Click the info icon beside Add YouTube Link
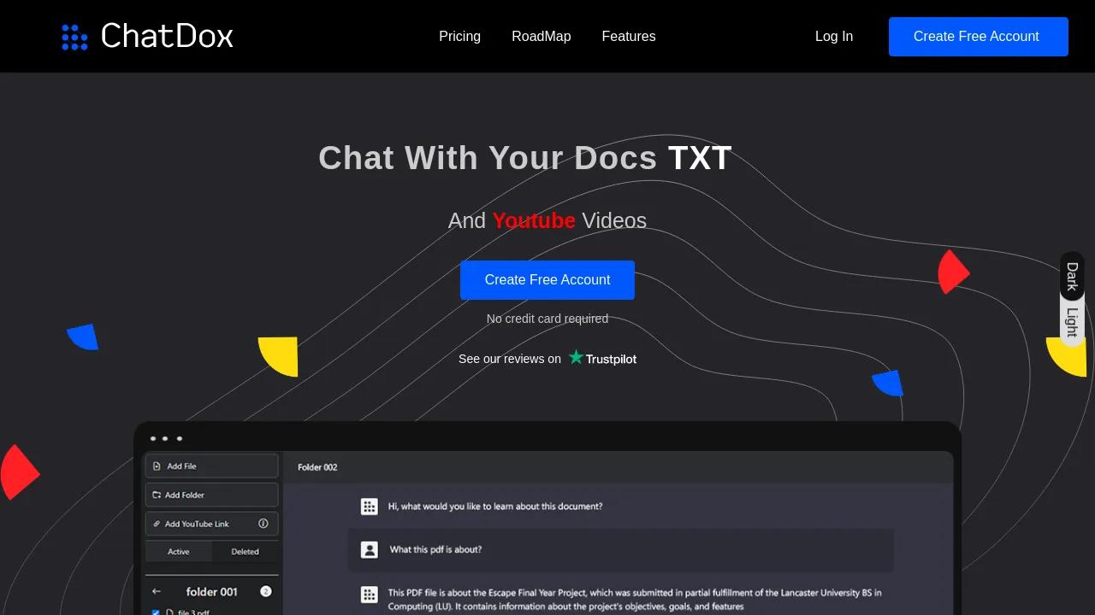Image resolution: width=1095 pixels, height=615 pixels. pos(263,524)
